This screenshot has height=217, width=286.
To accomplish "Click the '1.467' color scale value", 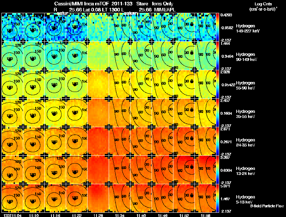I will pos(225,199).
